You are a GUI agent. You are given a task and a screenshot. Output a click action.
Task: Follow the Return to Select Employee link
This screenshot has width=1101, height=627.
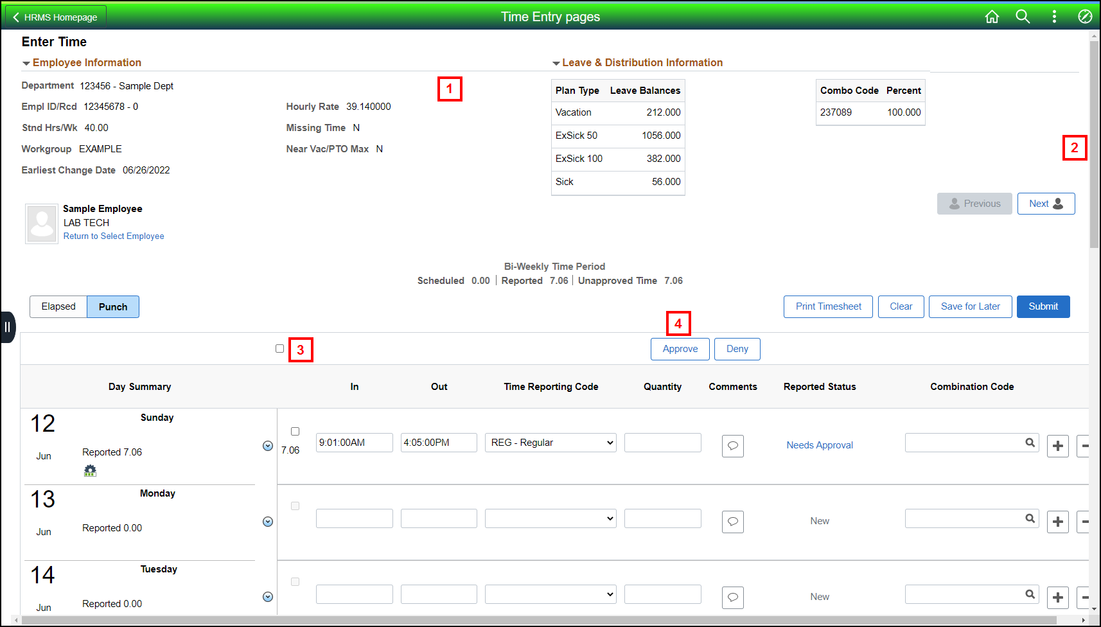(x=114, y=236)
